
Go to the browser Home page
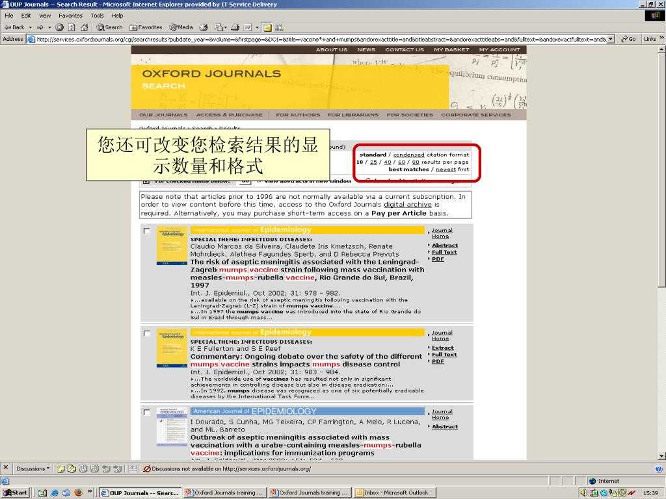(x=84, y=27)
